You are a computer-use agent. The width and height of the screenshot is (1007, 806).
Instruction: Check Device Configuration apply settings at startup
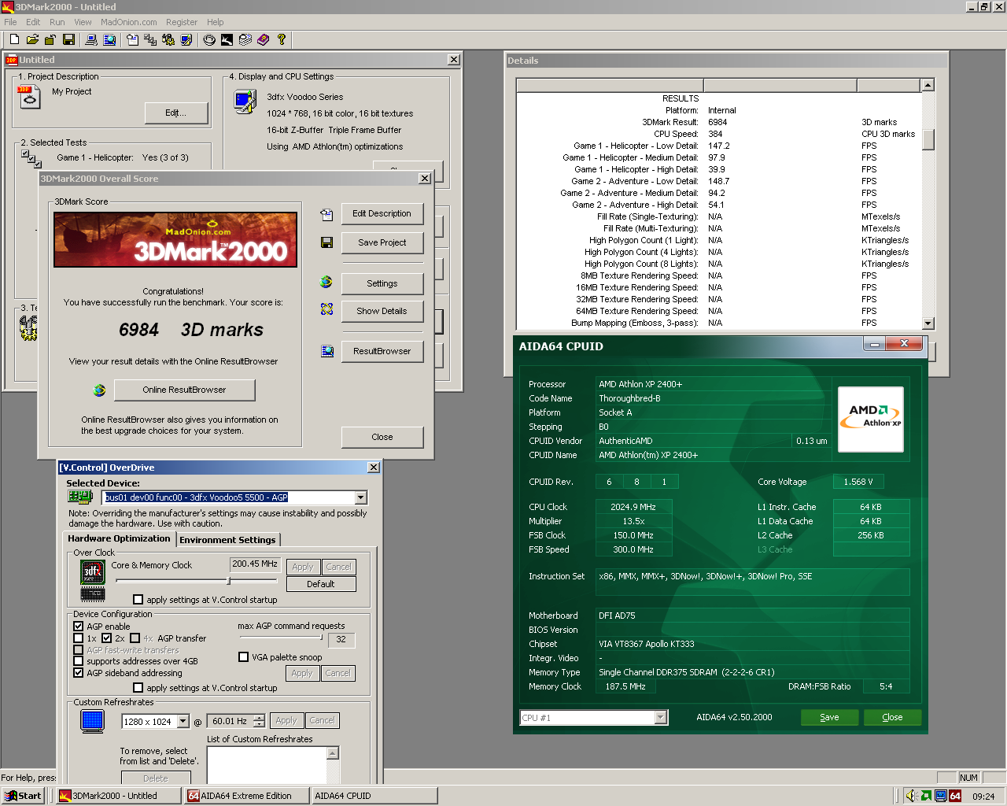[x=138, y=688]
